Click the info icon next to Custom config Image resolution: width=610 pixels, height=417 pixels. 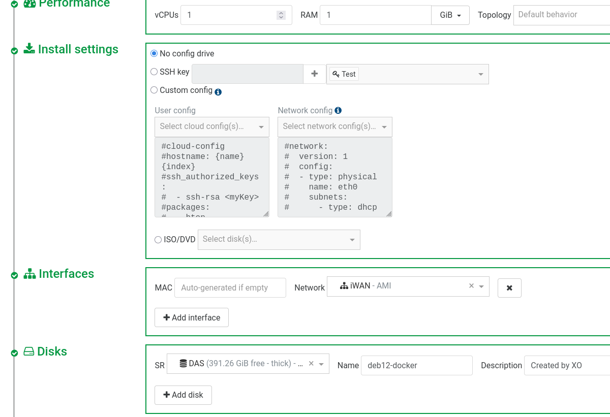coord(218,92)
